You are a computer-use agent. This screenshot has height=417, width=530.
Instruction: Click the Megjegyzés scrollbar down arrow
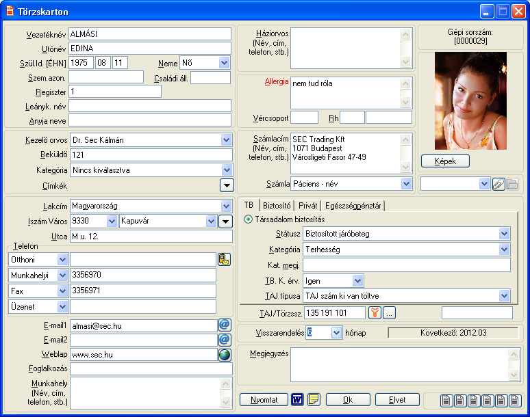[x=514, y=375]
